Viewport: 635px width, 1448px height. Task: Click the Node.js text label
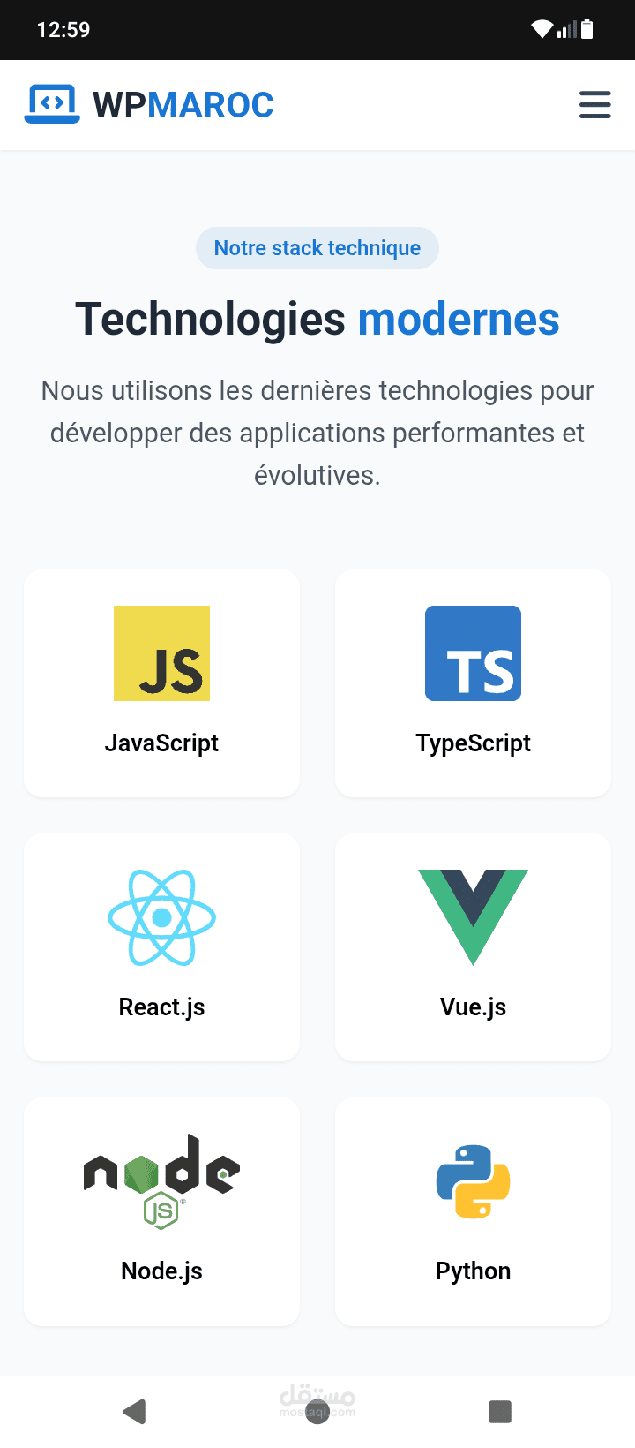[161, 1271]
